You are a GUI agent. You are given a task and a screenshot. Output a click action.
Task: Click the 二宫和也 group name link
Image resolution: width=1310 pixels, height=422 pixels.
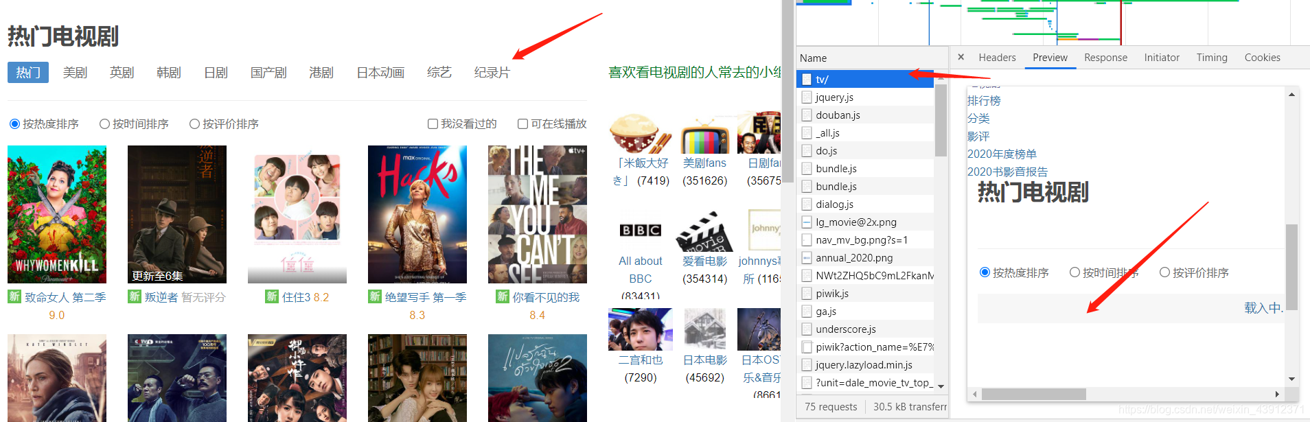coord(641,360)
